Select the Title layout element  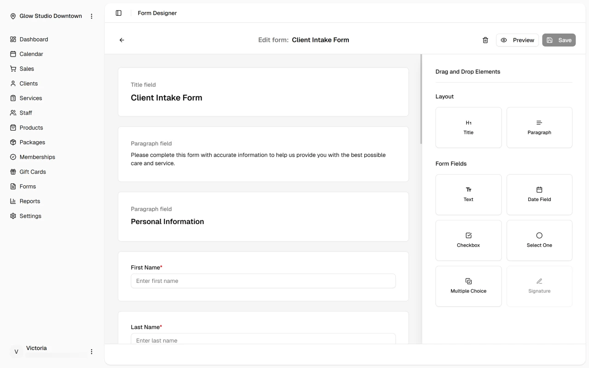468,127
